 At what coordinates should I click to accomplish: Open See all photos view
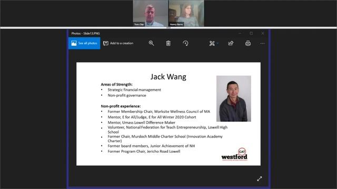pyautogui.click(x=84, y=43)
